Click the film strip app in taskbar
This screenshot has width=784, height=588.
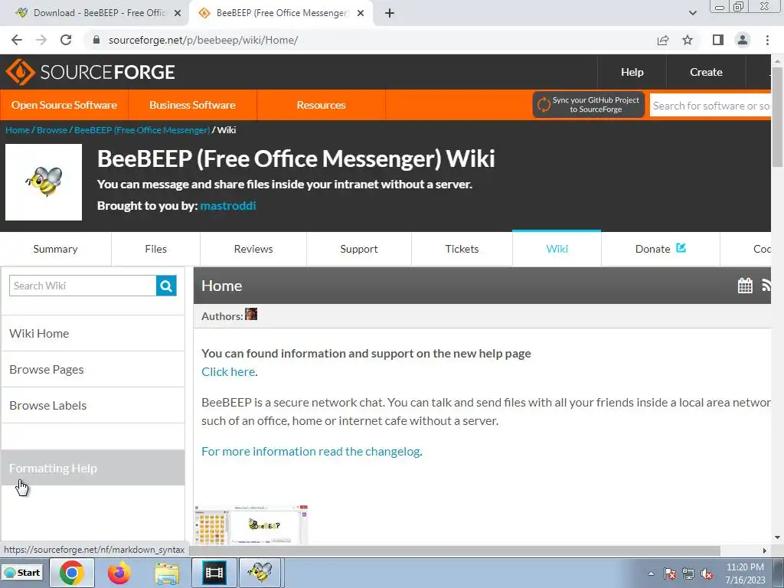214,573
